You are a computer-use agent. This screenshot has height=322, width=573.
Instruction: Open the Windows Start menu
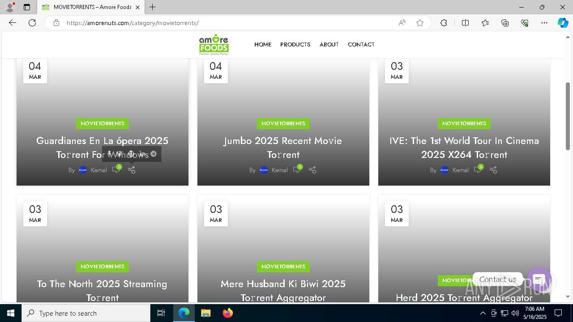coord(11,313)
